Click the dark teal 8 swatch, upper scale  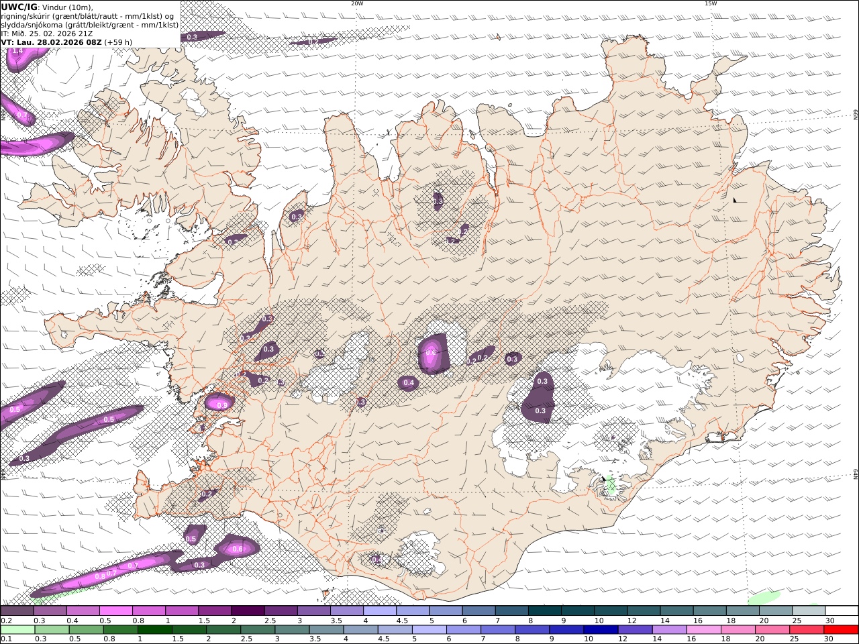click(x=544, y=610)
